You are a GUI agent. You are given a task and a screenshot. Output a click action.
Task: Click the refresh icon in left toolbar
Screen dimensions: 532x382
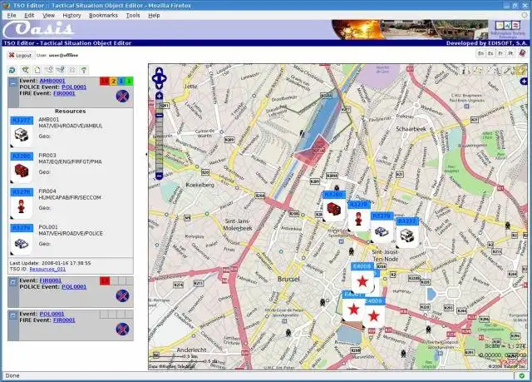[x=12, y=70]
